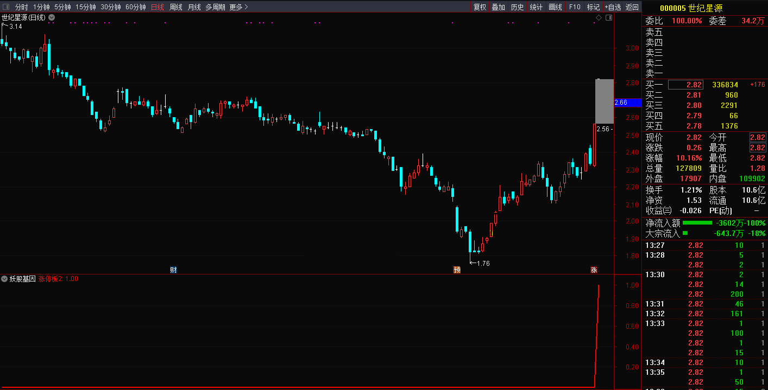Click the 13:27 trade tick row

pyautogui.click(x=705, y=245)
